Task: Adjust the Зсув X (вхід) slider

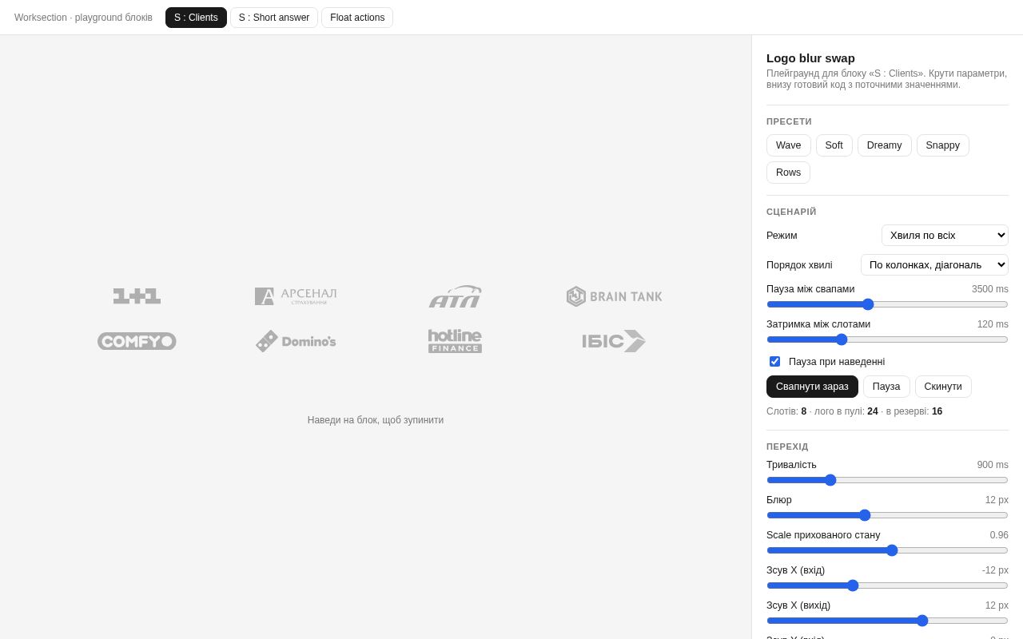Action: pos(887,585)
